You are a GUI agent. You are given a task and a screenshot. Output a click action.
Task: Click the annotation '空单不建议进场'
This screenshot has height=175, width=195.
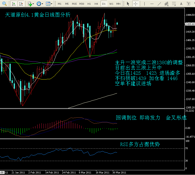tap(133, 83)
